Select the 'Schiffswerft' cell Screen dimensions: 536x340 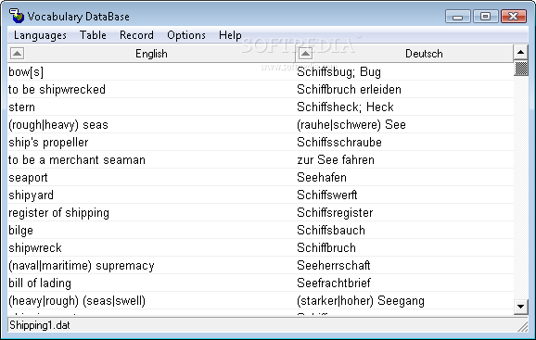pyautogui.click(x=404, y=195)
